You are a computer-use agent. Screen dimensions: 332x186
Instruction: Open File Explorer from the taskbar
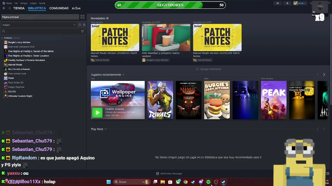tap(163, 182)
